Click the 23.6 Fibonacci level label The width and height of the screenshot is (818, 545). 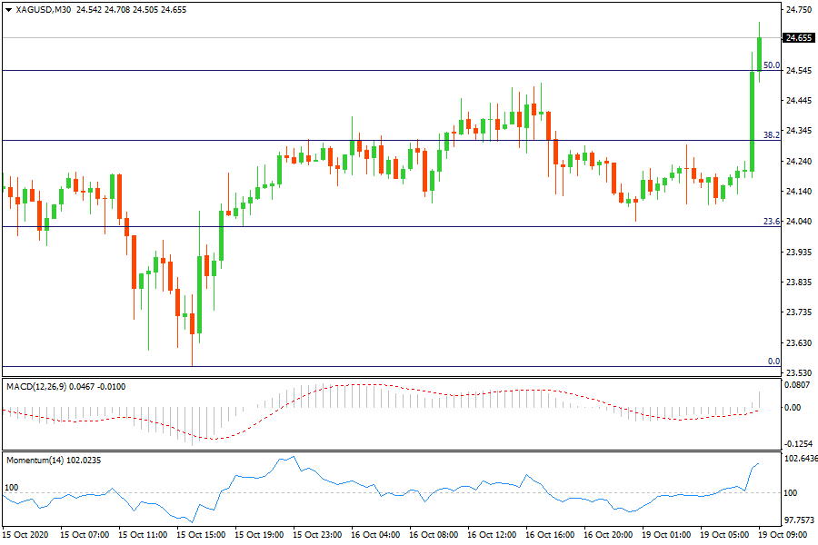pyautogui.click(x=771, y=222)
